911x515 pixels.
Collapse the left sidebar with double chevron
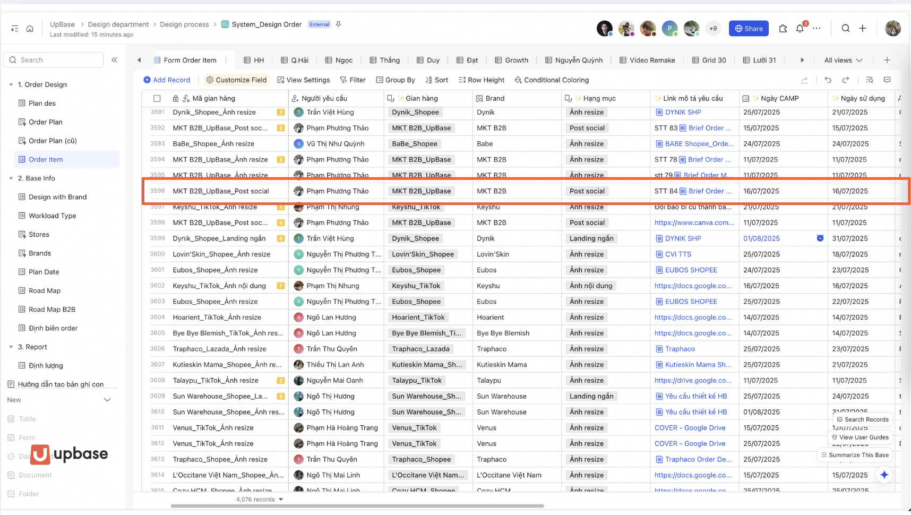[x=115, y=60]
